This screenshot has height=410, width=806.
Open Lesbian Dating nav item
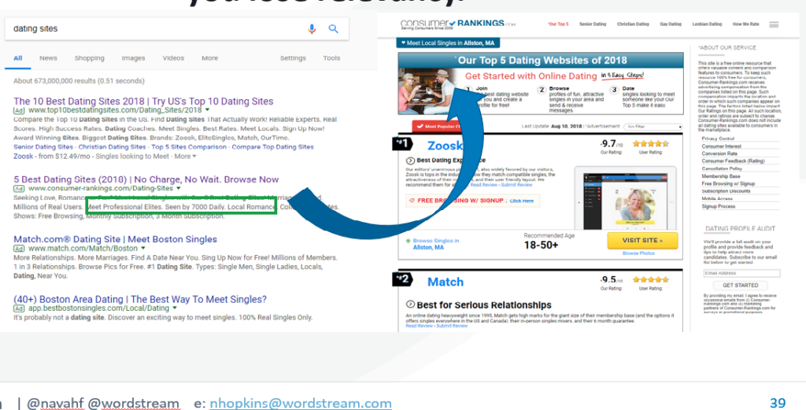pos(707,24)
